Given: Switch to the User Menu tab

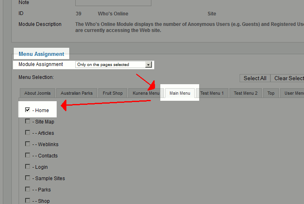Looking at the screenshot, I should (293, 93).
